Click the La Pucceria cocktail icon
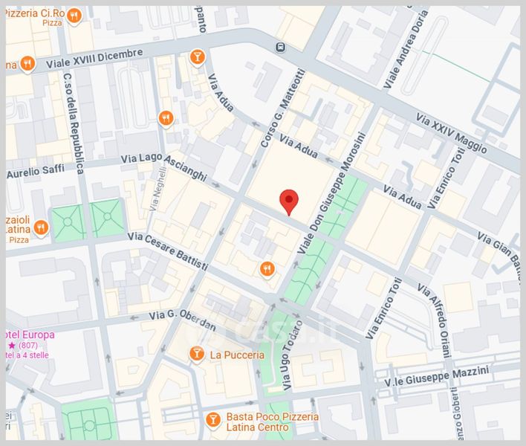Image resolution: width=526 pixels, height=446 pixels. [x=196, y=355]
